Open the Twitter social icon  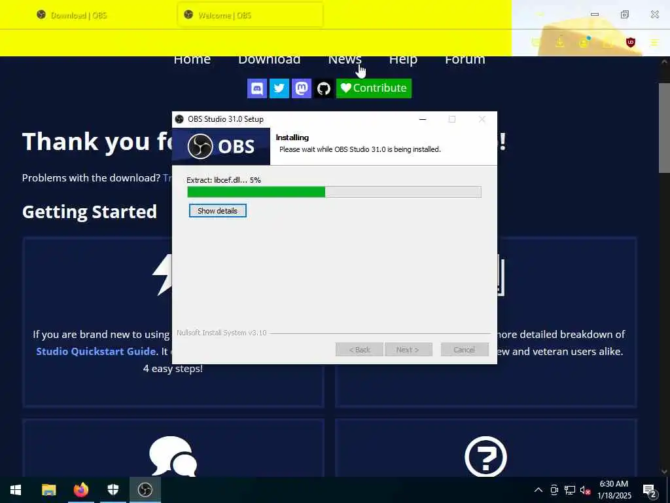[x=279, y=88]
